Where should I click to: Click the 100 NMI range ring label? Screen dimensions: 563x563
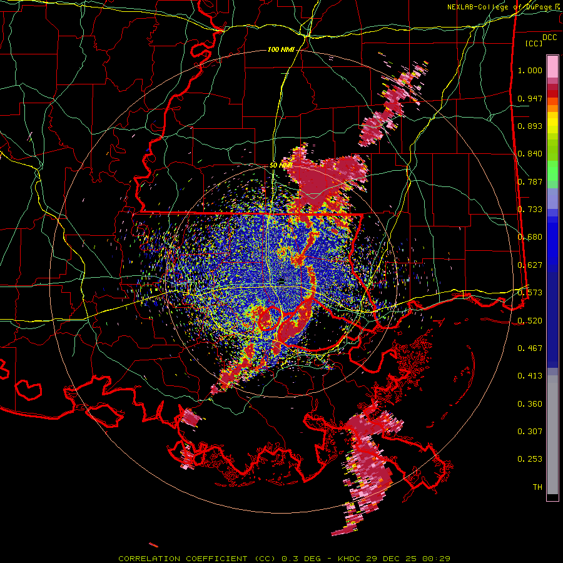click(281, 49)
